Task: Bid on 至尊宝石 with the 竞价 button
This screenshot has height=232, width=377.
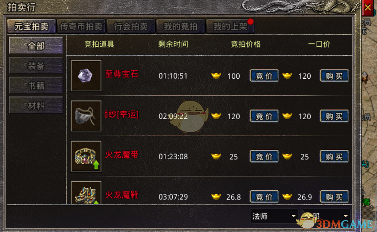Action: coord(264,76)
